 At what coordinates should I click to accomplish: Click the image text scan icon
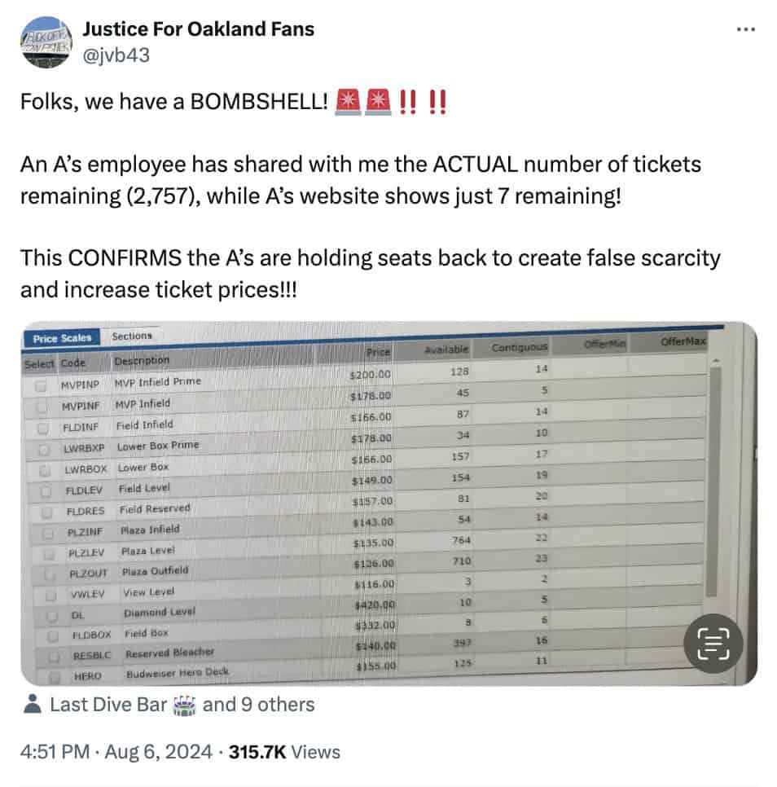(x=713, y=643)
